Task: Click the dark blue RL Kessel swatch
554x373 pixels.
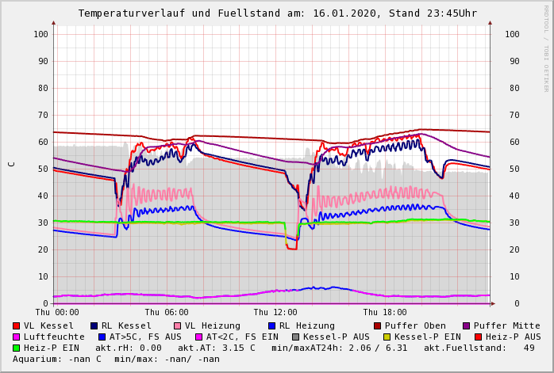Action: [x=94, y=325]
